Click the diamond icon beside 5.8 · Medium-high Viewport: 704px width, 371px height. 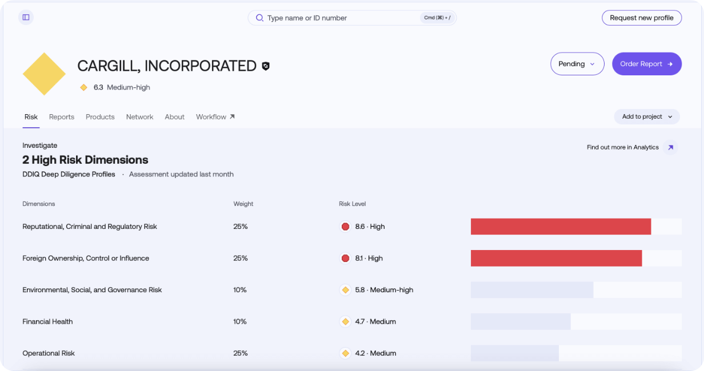345,290
